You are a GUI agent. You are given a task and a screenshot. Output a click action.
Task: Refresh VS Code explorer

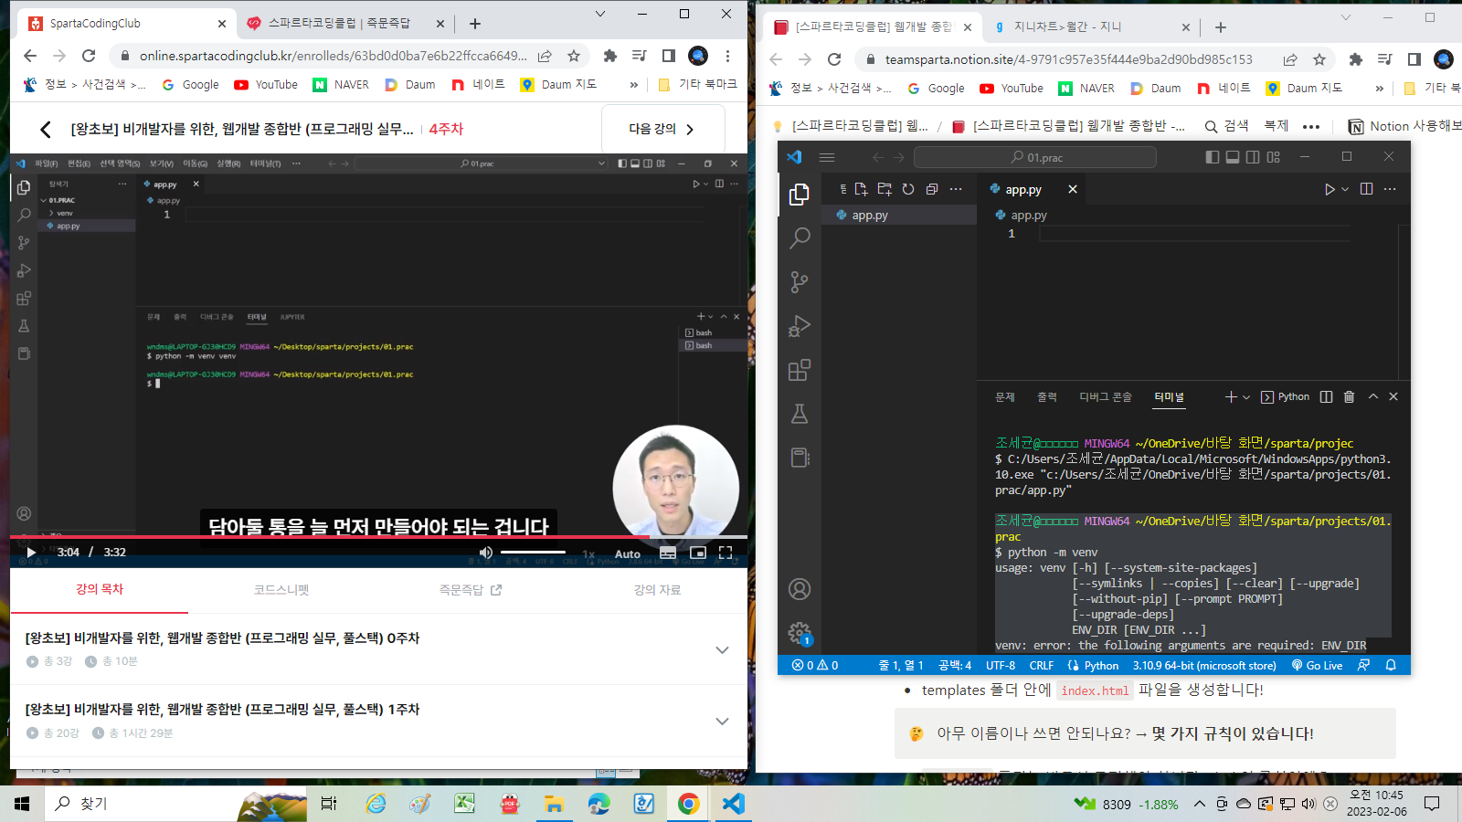click(908, 189)
